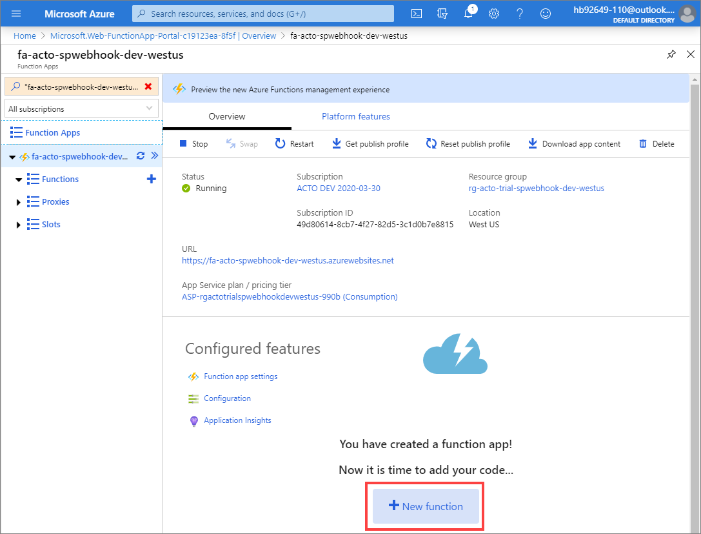Click the sidebar function app search field

coord(81,87)
